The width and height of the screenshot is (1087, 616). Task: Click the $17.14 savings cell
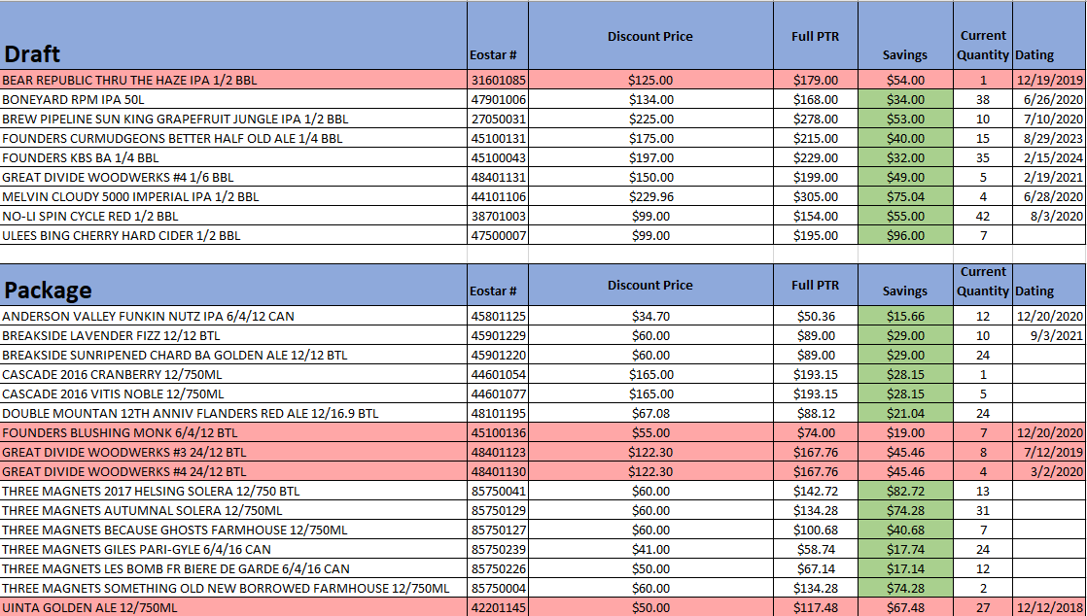[905, 568]
